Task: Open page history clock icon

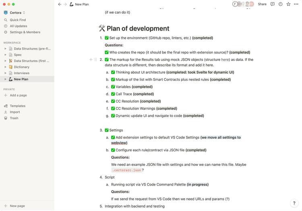Action: pyautogui.click(x=280, y=4)
